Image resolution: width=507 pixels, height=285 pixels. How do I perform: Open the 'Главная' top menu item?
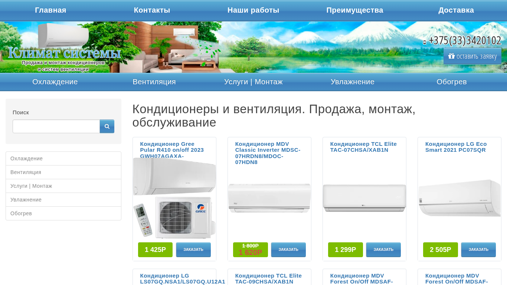point(50,10)
